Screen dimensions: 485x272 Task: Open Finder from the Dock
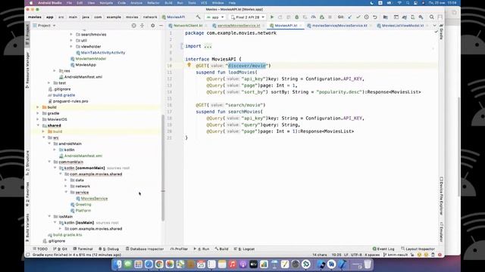tap(117, 264)
